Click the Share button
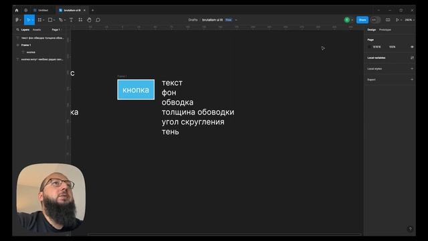 (x=362, y=20)
